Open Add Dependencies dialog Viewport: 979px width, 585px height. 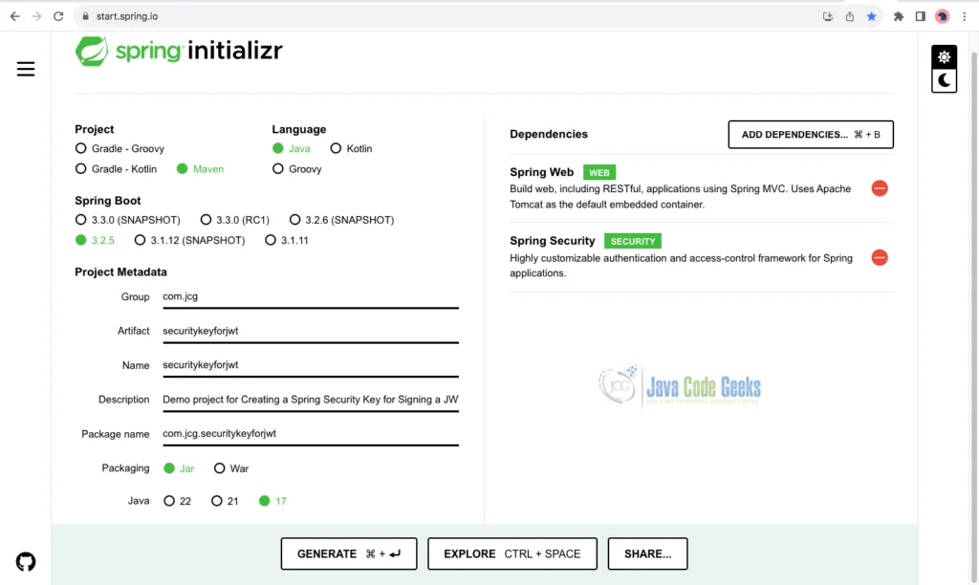[811, 134]
